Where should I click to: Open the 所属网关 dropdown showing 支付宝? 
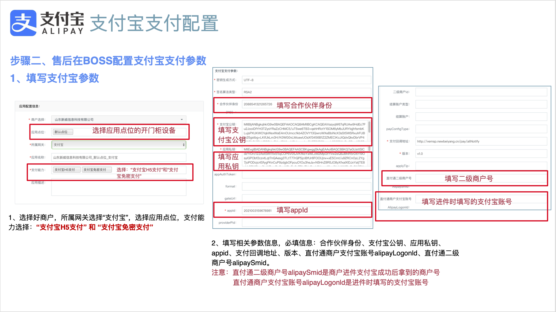(x=119, y=145)
